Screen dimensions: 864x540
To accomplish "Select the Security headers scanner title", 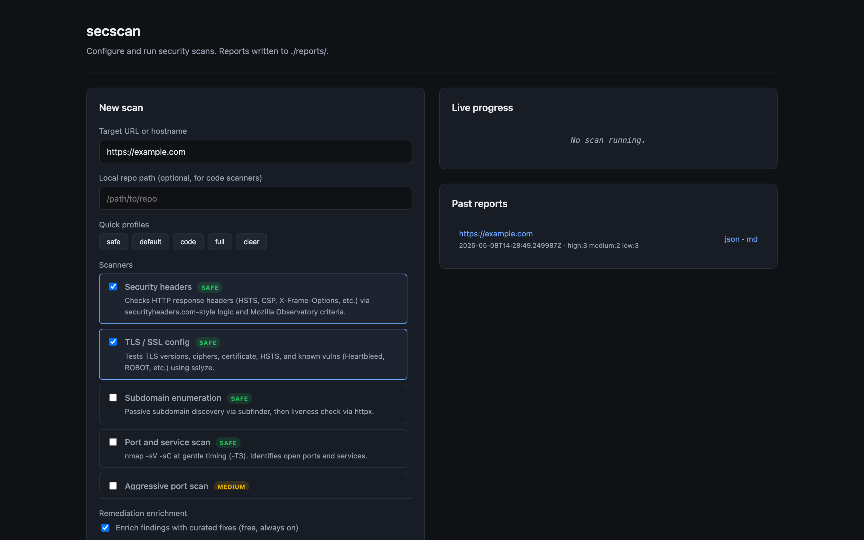I will (158, 287).
